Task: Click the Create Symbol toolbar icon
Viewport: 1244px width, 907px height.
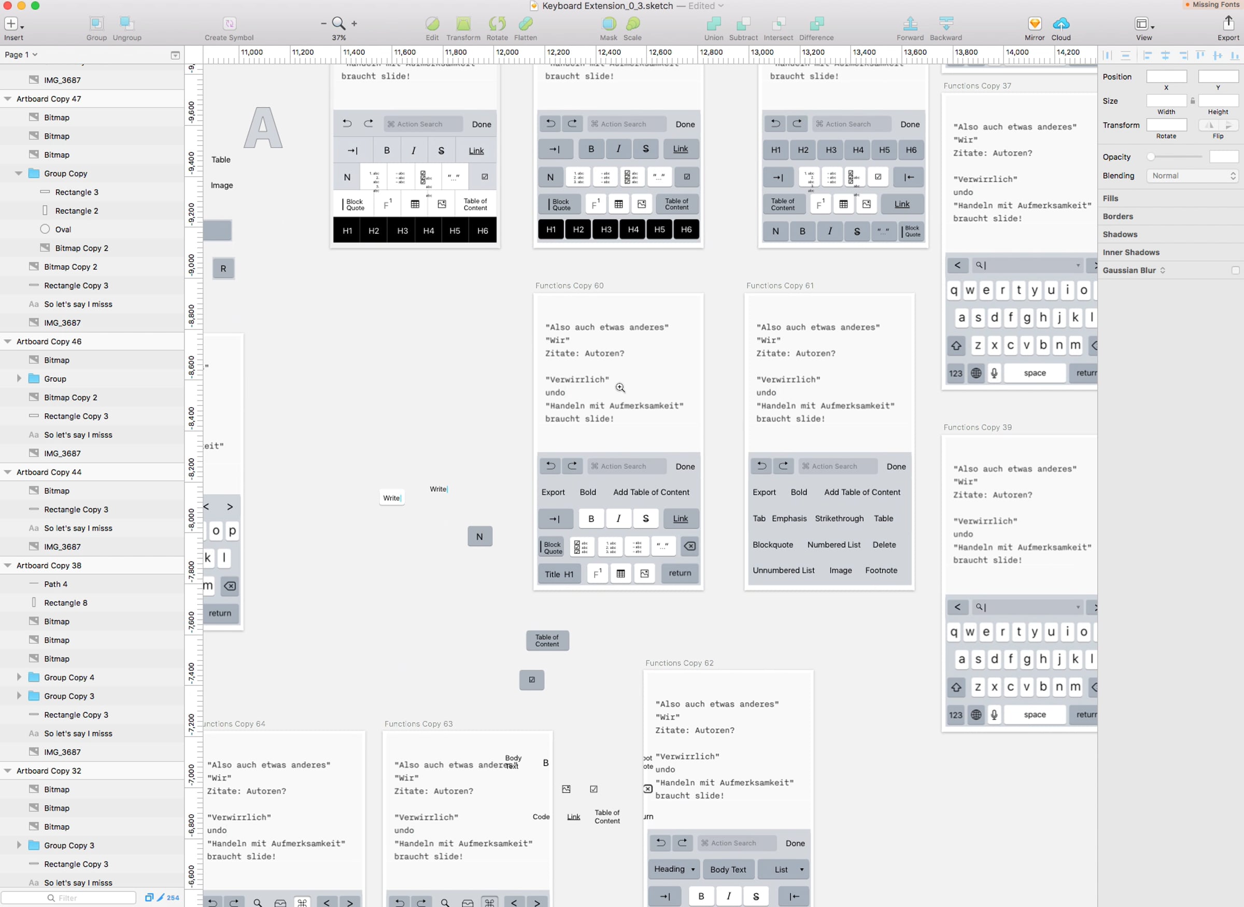Action: click(229, 24)
